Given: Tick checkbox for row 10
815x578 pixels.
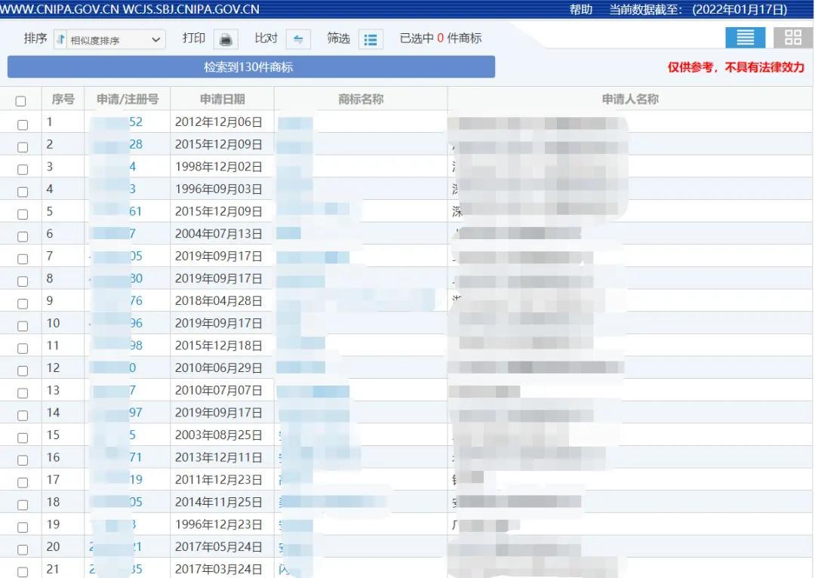Looking at the screenshot, I should tap(23, 326).
